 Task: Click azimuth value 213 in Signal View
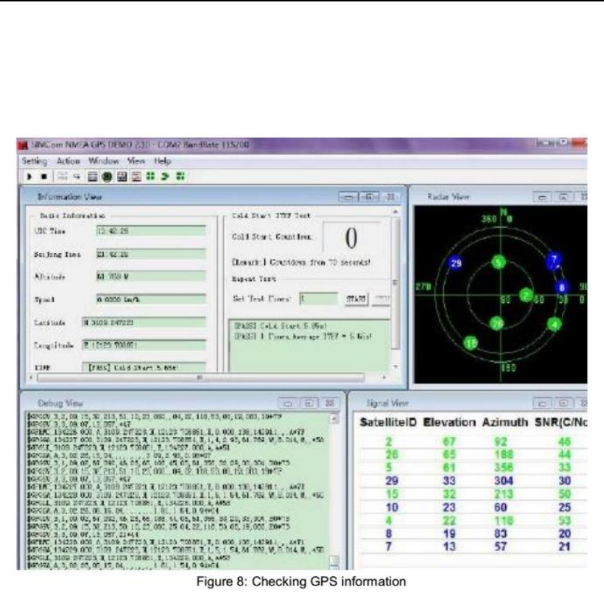(x=504, y=494)
